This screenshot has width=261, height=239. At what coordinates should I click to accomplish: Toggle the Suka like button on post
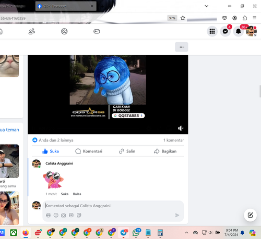51,151
